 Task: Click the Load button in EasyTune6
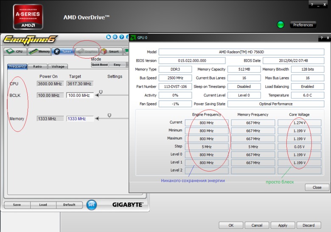coord(43,205)
